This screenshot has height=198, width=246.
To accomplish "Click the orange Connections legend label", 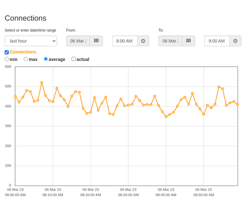I will 23,52.
